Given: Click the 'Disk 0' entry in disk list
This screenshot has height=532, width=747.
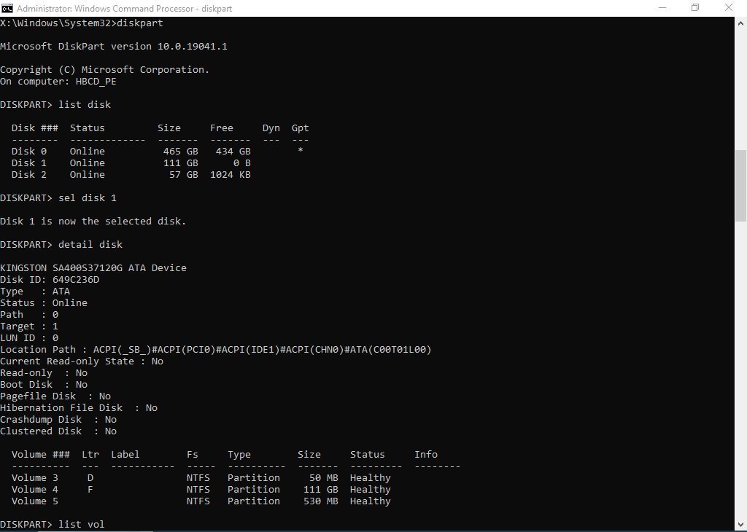Looking at the screenshot, I should pyautogui.click(x=28, y=152).
